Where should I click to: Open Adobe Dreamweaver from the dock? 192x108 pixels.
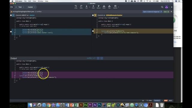point(85,105)
